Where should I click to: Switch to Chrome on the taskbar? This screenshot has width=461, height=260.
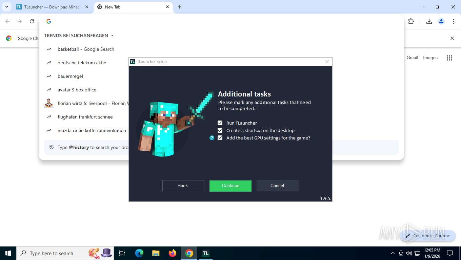[x=189, y=253]
